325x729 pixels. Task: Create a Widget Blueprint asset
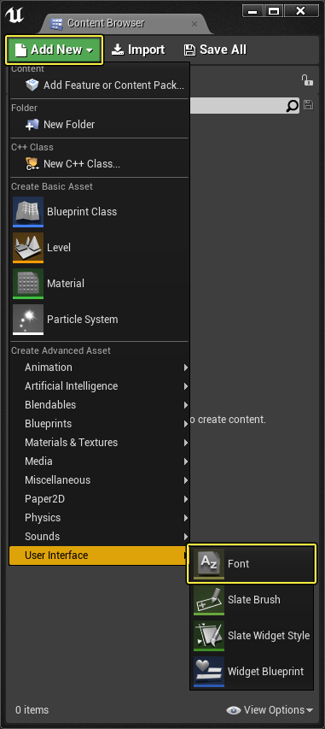click(x=253, y=672)
